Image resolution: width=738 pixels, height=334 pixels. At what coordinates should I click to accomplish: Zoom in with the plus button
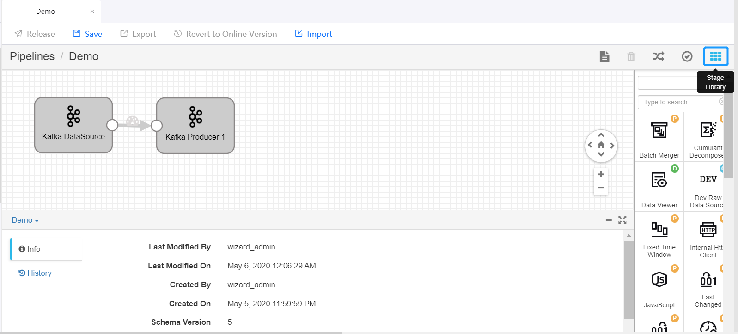pyautogui.click(x=601, y=174)
